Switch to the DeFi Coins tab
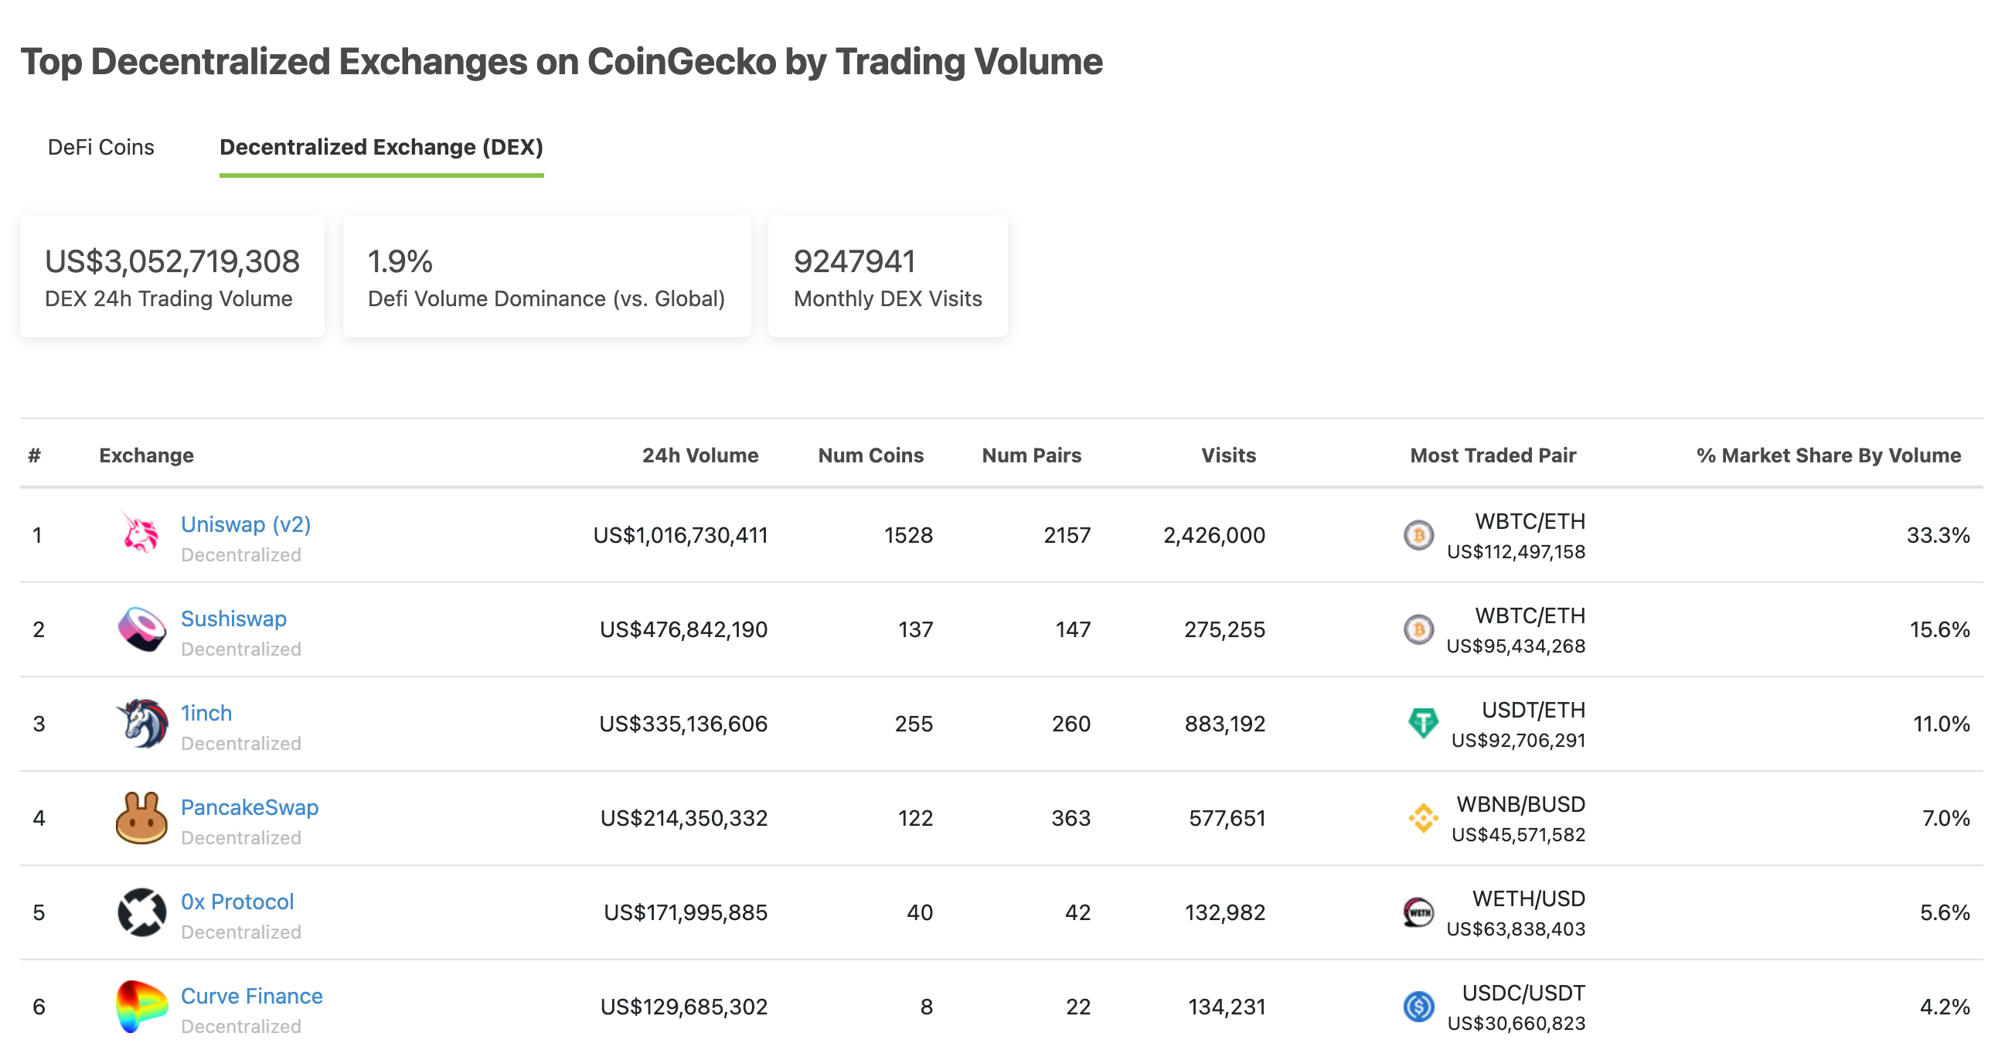The height and width of the screenshot is (1050, 2005). click(x=101, y=147)
